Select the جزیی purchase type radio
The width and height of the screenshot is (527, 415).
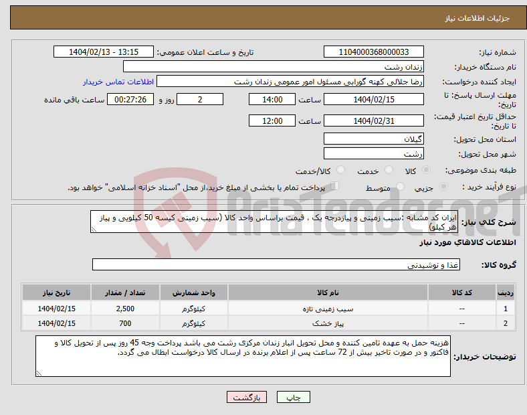pyautogui.click(x=443, y=187)
